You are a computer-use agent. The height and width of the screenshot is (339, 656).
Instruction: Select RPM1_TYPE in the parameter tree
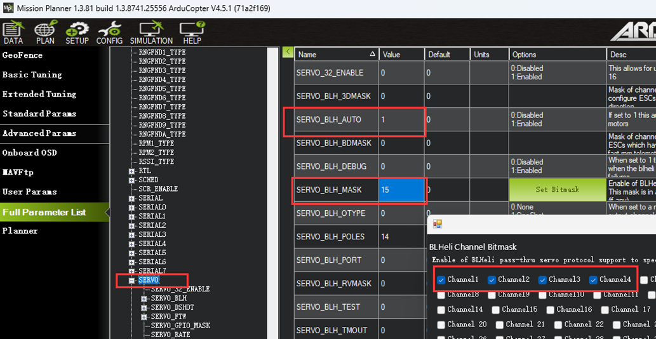[x=156, y=143]
